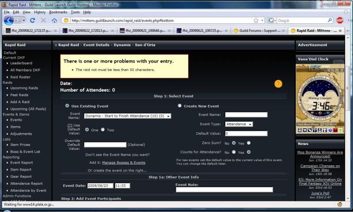Click the fork-and-knife icon in clock widget
This screenshot has height=212, width=353.
315,130
